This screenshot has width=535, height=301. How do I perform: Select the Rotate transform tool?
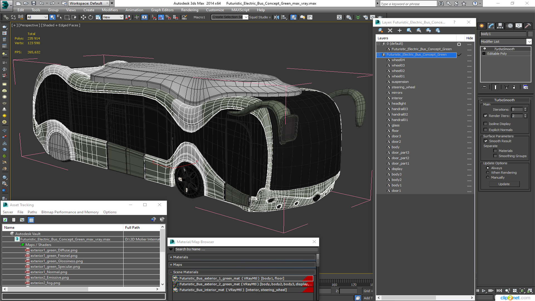(x=91, y=17)
